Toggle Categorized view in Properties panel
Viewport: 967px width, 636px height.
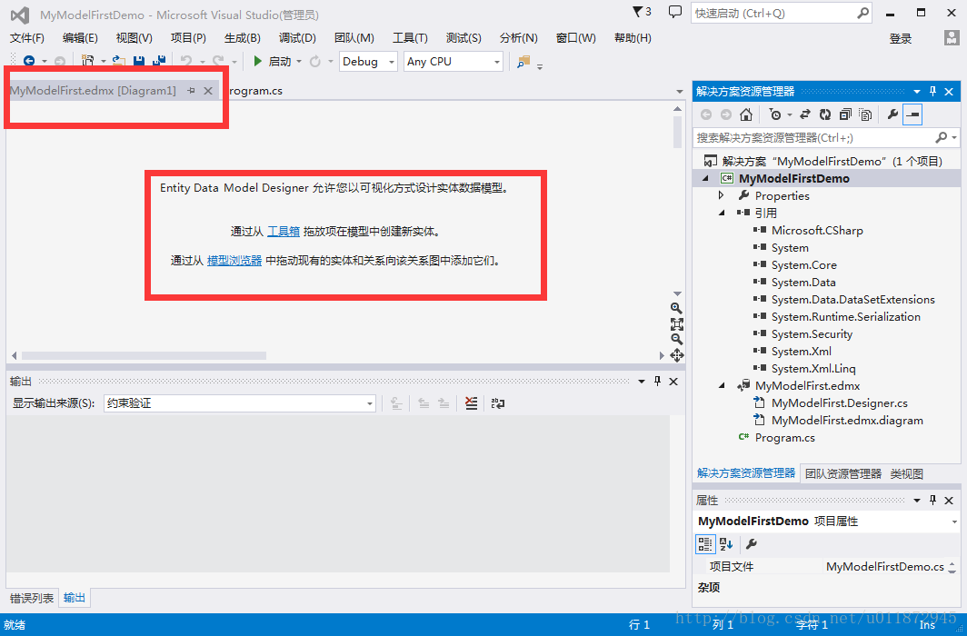coord(705,544)
